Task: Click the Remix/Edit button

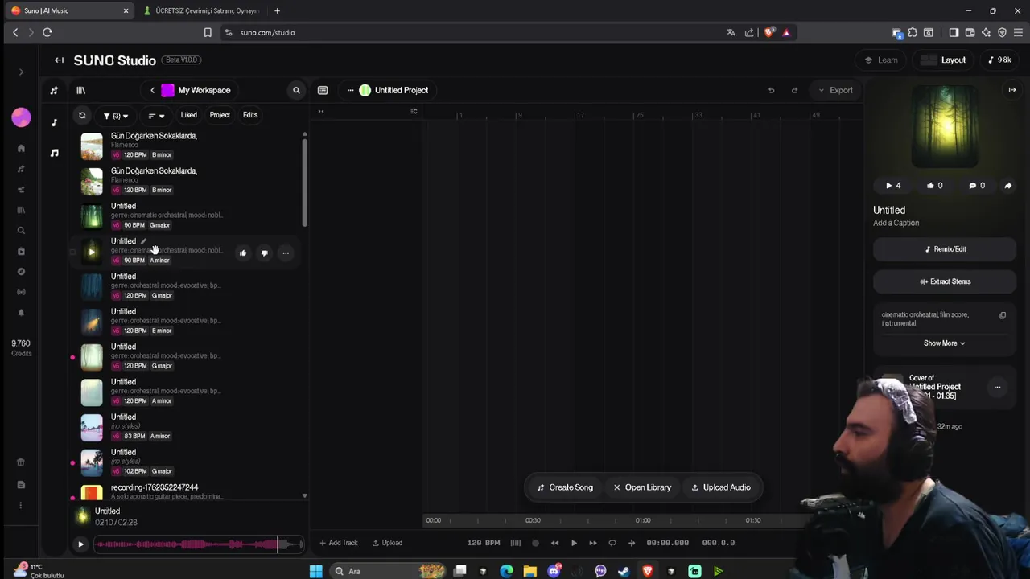Action: coord(945,249)
